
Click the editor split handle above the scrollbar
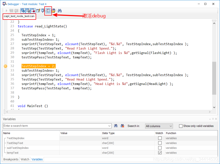coord(214,21)
